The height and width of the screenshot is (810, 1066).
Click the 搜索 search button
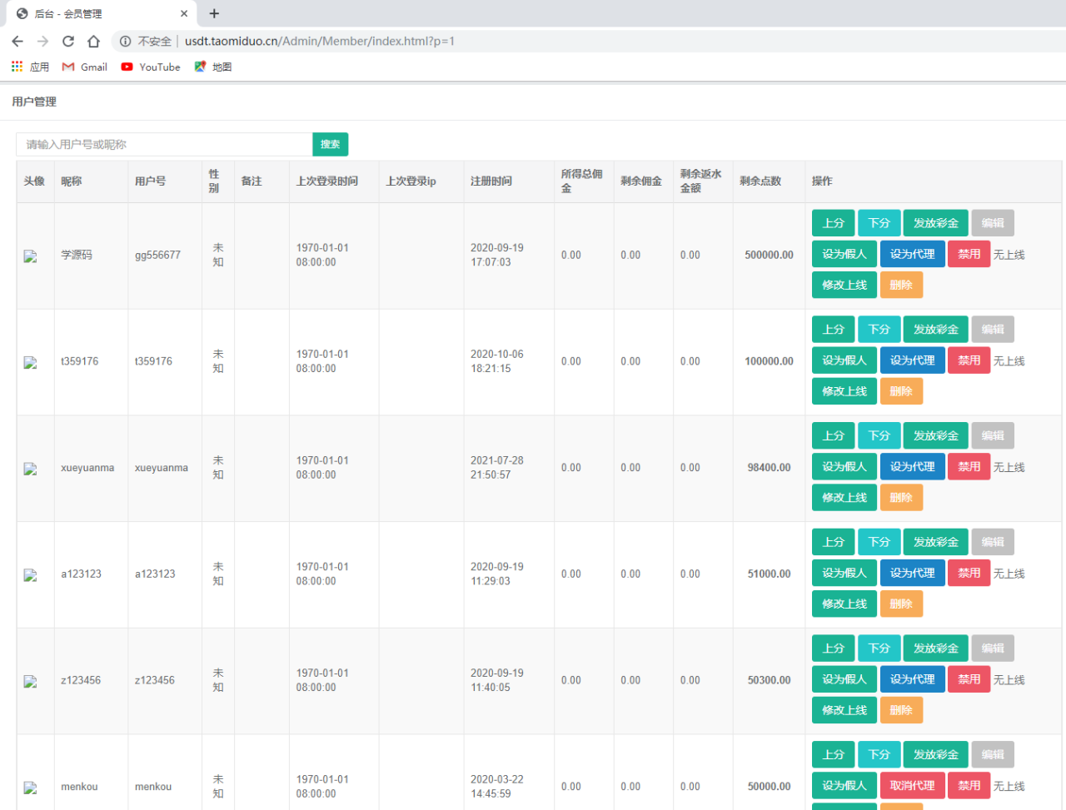tap(330, 144)
